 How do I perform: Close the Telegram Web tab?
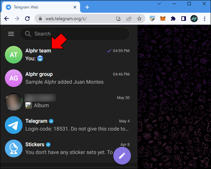(x=75, y=7)
